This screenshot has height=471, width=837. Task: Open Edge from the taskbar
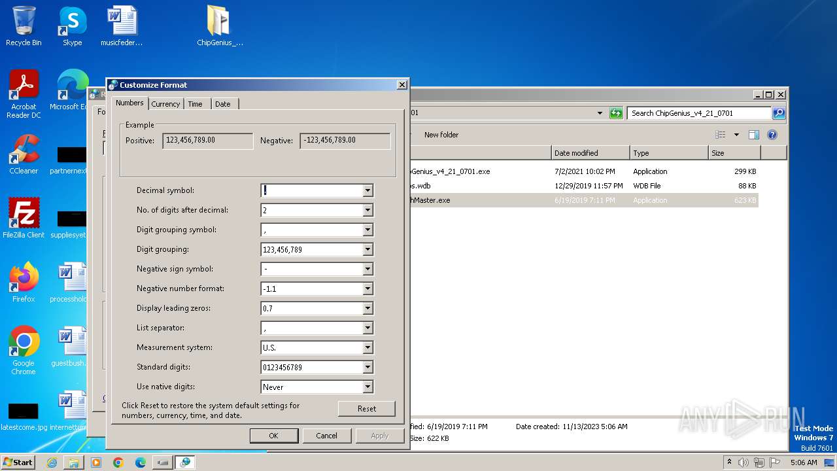pos(141,462)
